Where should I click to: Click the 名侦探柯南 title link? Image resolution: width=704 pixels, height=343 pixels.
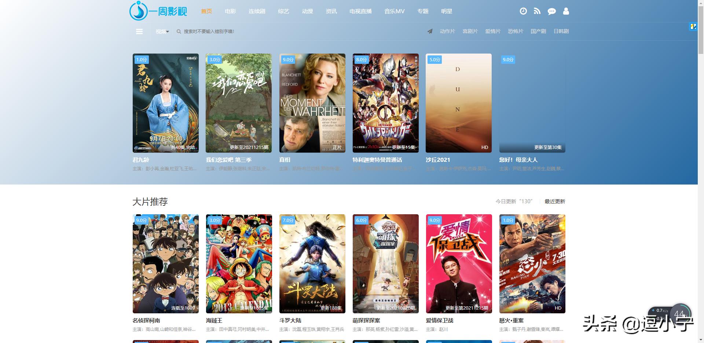[x=146, y=321]
